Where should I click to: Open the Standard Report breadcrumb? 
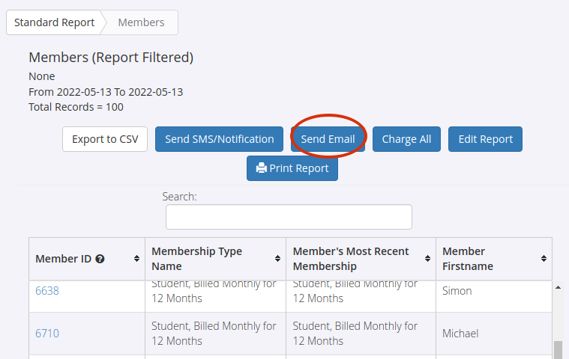[x=55, y=22]
